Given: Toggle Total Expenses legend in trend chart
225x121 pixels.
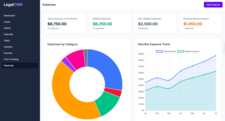Looking at the screenshot, I should pyautogui.click(x=166, y=51).
